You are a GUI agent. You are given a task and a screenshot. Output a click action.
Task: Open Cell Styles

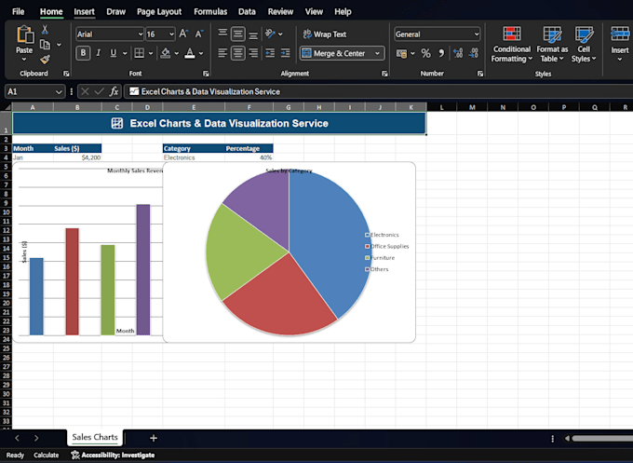[x=584, y=44]
